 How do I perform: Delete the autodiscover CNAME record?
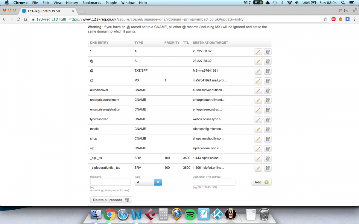pyautogui.click(x=268, y=90)
